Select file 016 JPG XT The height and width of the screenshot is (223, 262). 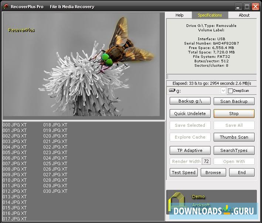[x=15, y=213]
